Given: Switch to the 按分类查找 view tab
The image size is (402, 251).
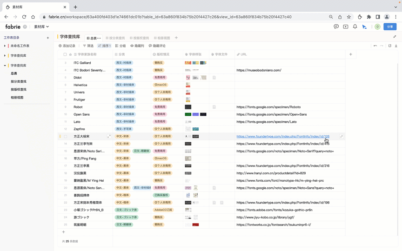Looking at the screenshot, I should 115,38.
